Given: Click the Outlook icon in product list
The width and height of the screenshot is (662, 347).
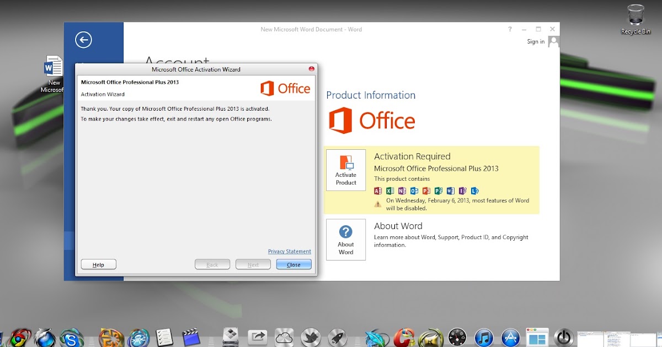Looking at the screenshot, I should tap(414, 191).
